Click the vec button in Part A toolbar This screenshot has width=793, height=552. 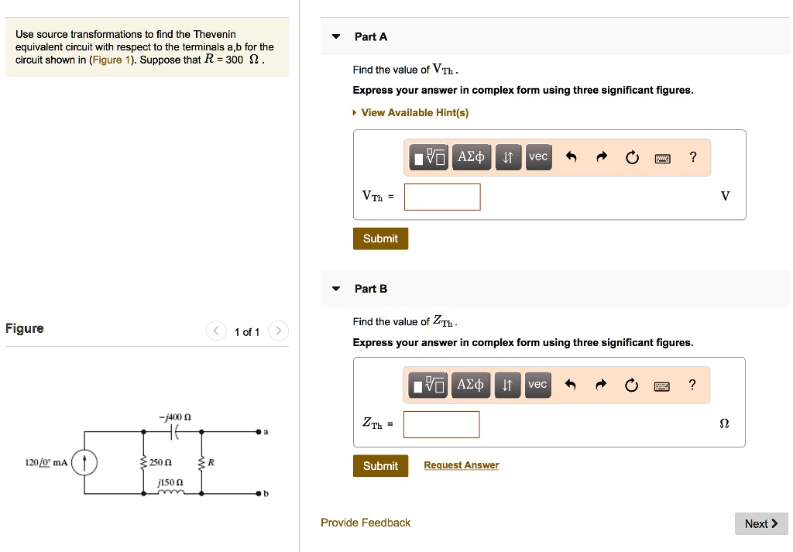(x=538, y=157)
